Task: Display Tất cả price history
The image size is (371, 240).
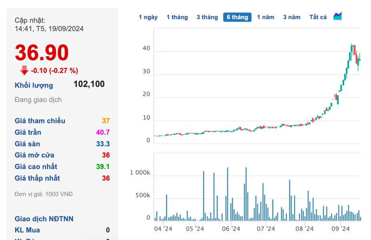Action: tap(318, 17)
